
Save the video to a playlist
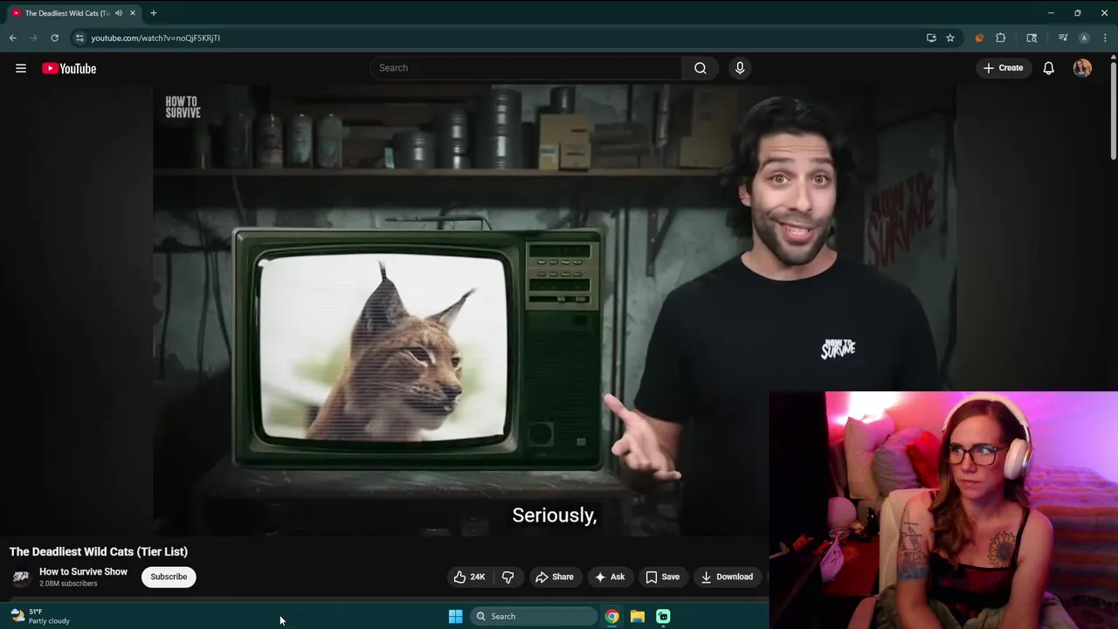point(662,577)
